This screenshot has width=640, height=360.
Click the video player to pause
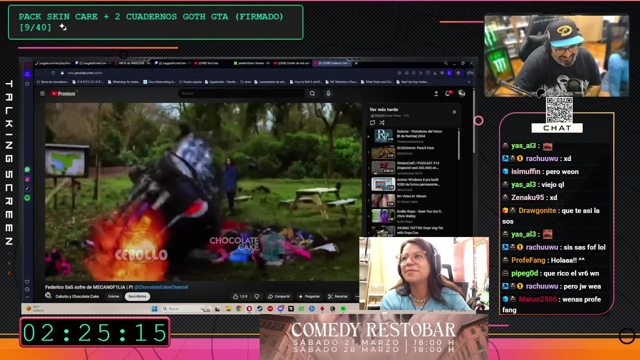[203, 192]
